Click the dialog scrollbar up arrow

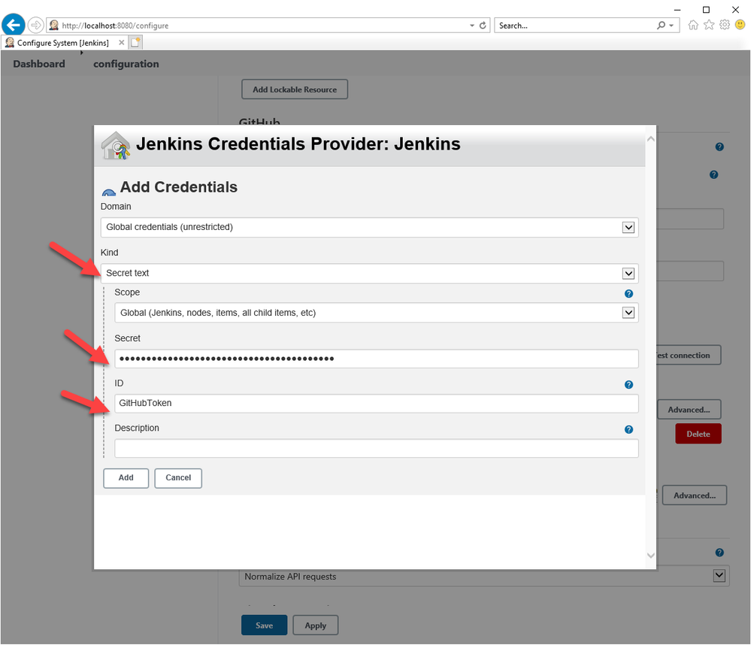pyautogui.click(x=651, y=139)
